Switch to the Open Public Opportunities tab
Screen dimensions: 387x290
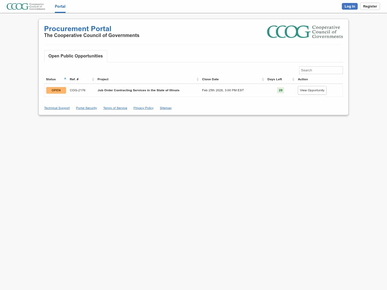click(x=76, y=56)
